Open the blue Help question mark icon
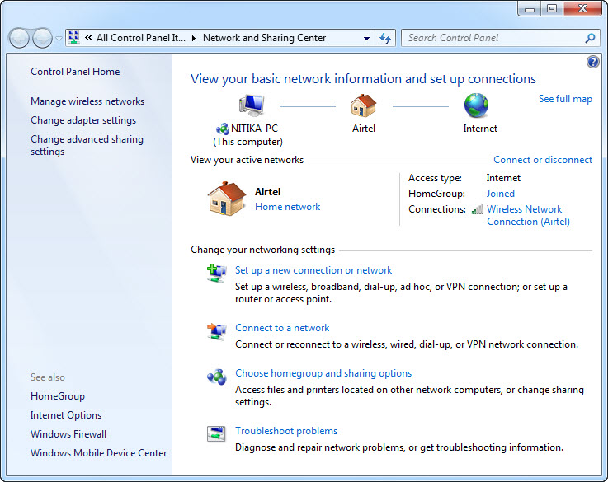This screenshot has width=608, height=482. [592, 62]
